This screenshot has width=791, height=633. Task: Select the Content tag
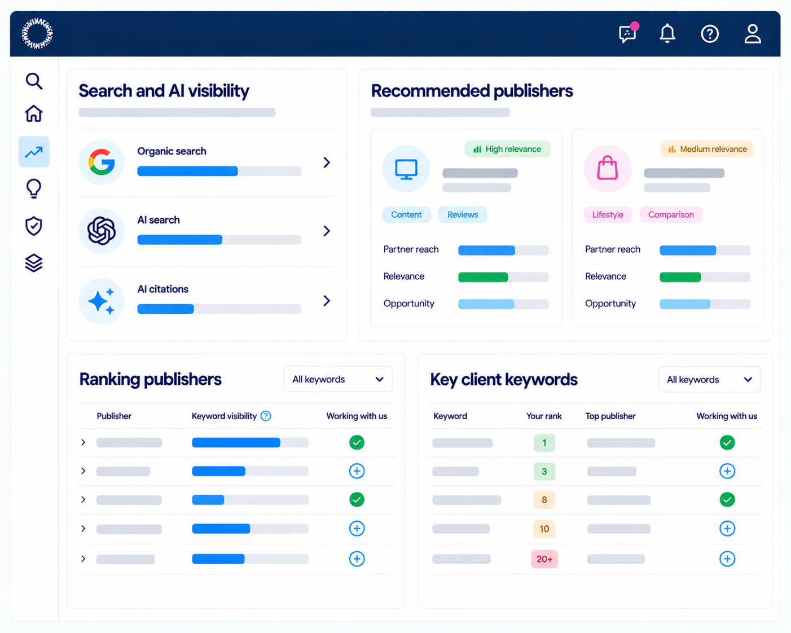[406, 214]
